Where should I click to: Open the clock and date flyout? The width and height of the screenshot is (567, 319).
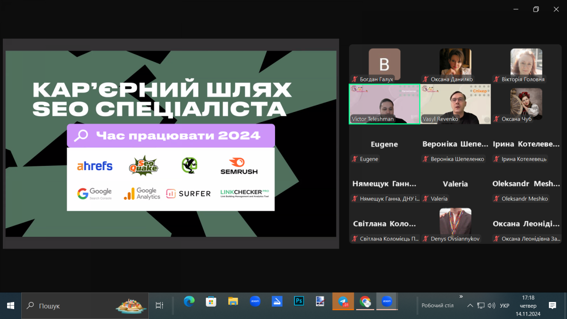pyautogui.click(x=528, y=306)
